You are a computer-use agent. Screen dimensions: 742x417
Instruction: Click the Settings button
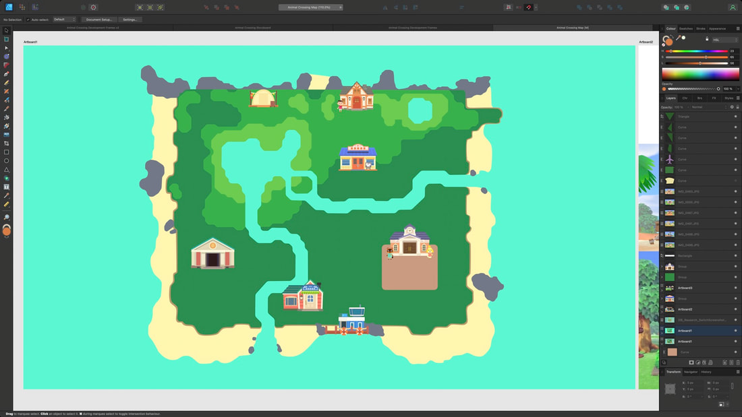130,20
